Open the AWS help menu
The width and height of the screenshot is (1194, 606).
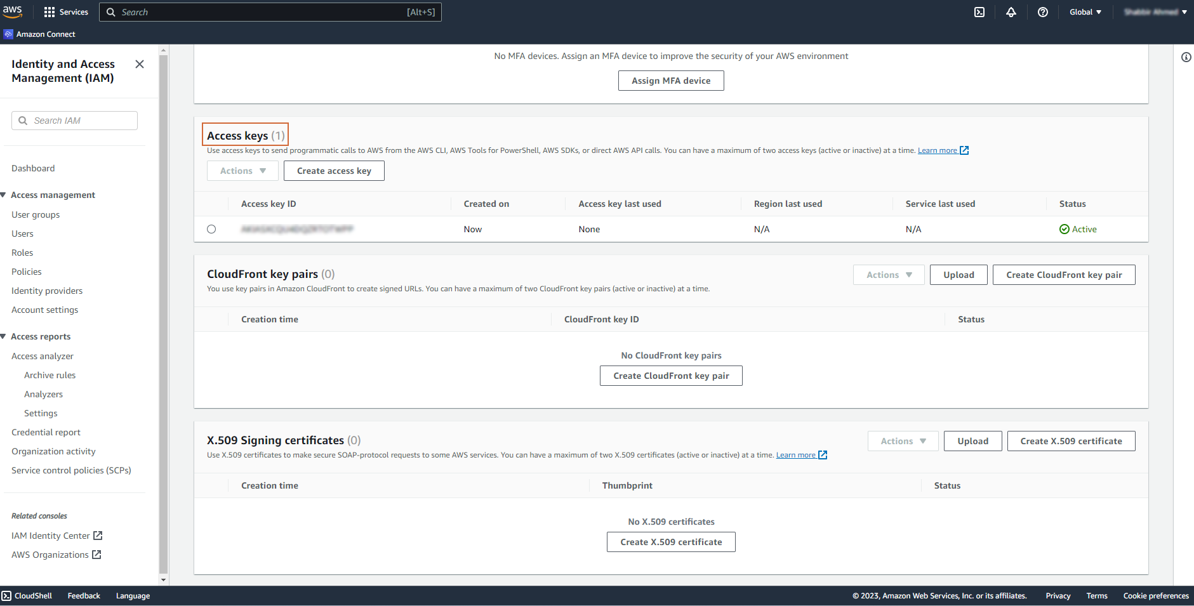click(x=1043, y=12)
